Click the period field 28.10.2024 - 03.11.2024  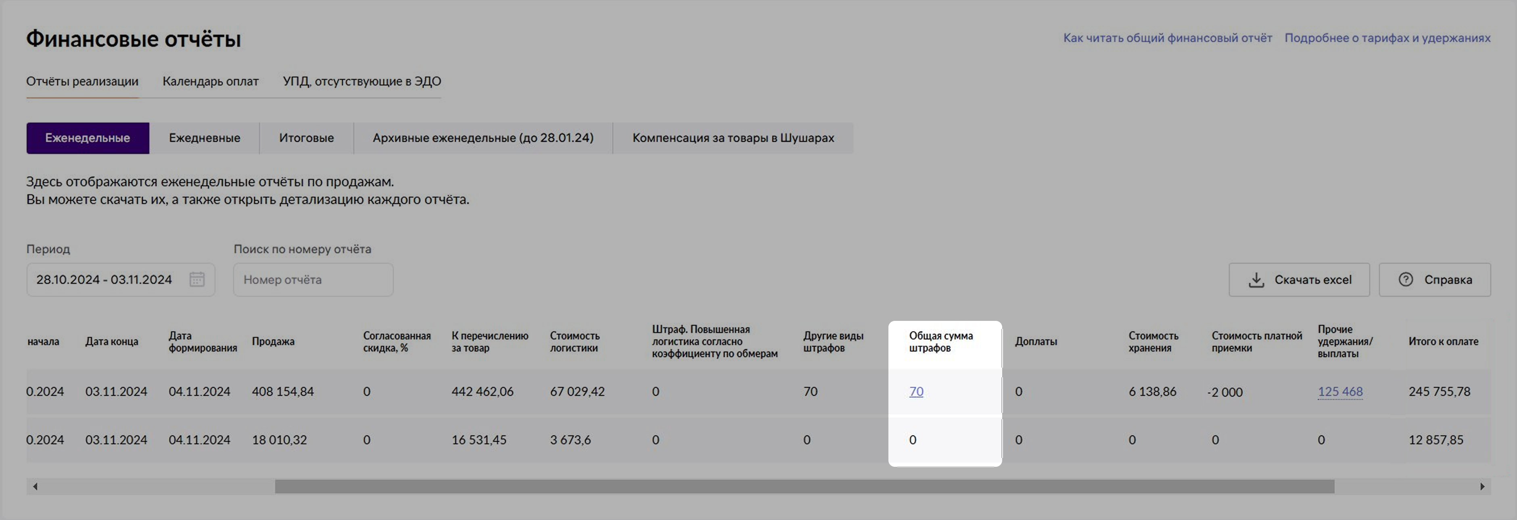tap(121, 280)
